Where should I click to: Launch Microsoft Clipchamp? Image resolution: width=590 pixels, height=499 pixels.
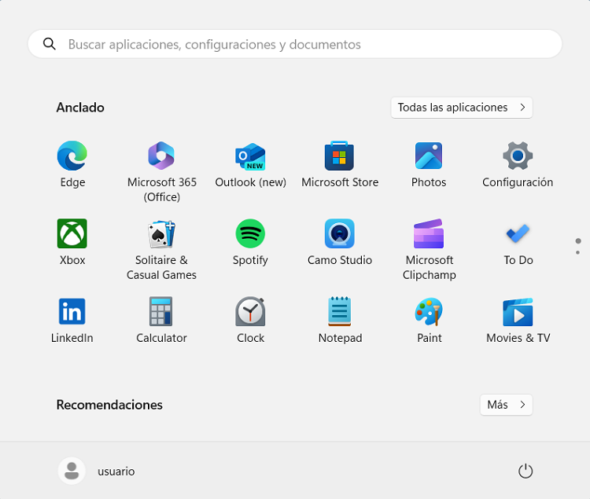[x=429, y=250]
